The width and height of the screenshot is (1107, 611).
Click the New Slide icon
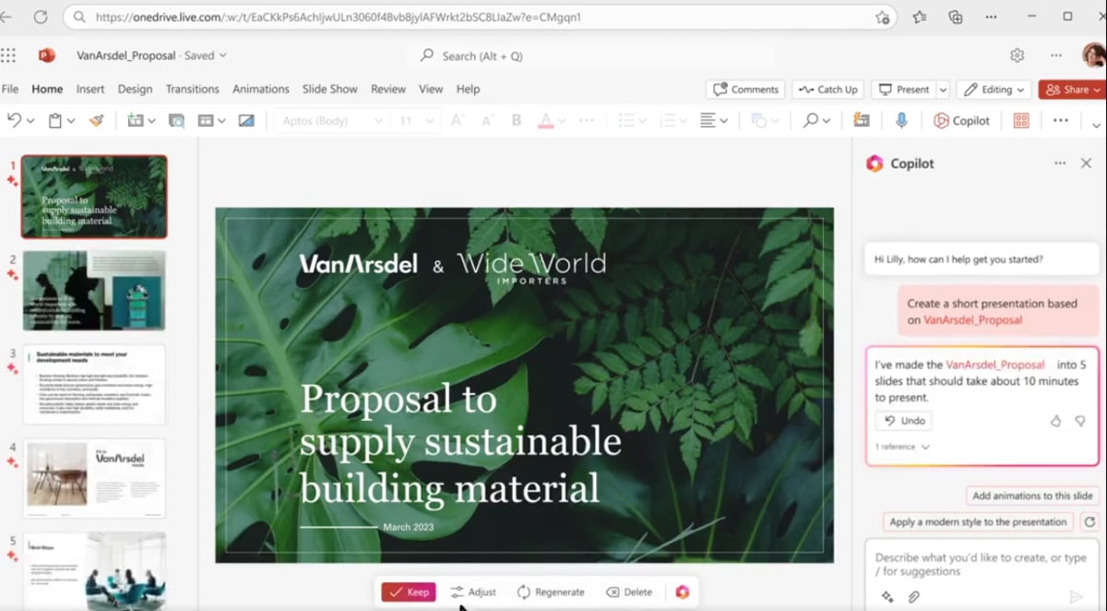coord(136,121)
